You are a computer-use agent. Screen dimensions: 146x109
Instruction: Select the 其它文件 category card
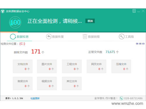coord(72,83)
